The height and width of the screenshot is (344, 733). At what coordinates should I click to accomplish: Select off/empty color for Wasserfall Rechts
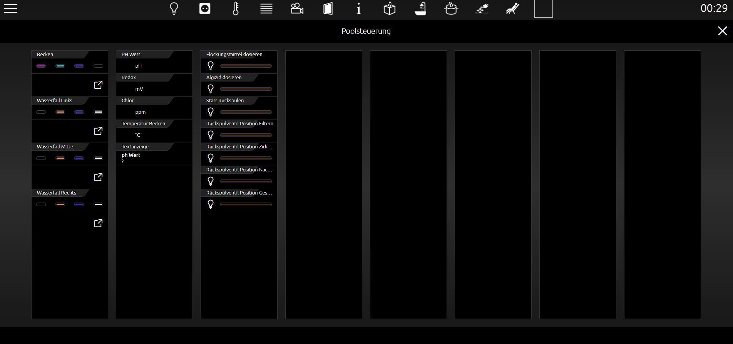(x=41, y=204)
